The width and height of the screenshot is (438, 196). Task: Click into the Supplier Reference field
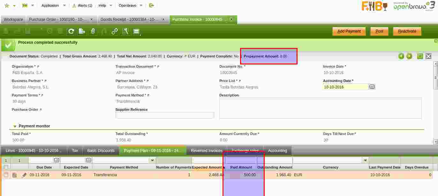pos(165,115)
